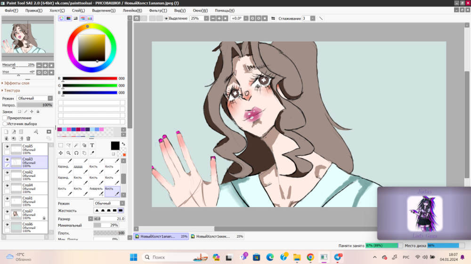Click the Windows Start button
Image resolution: width=471 pixels, height=264 pixels.
(x=134, y=257)
